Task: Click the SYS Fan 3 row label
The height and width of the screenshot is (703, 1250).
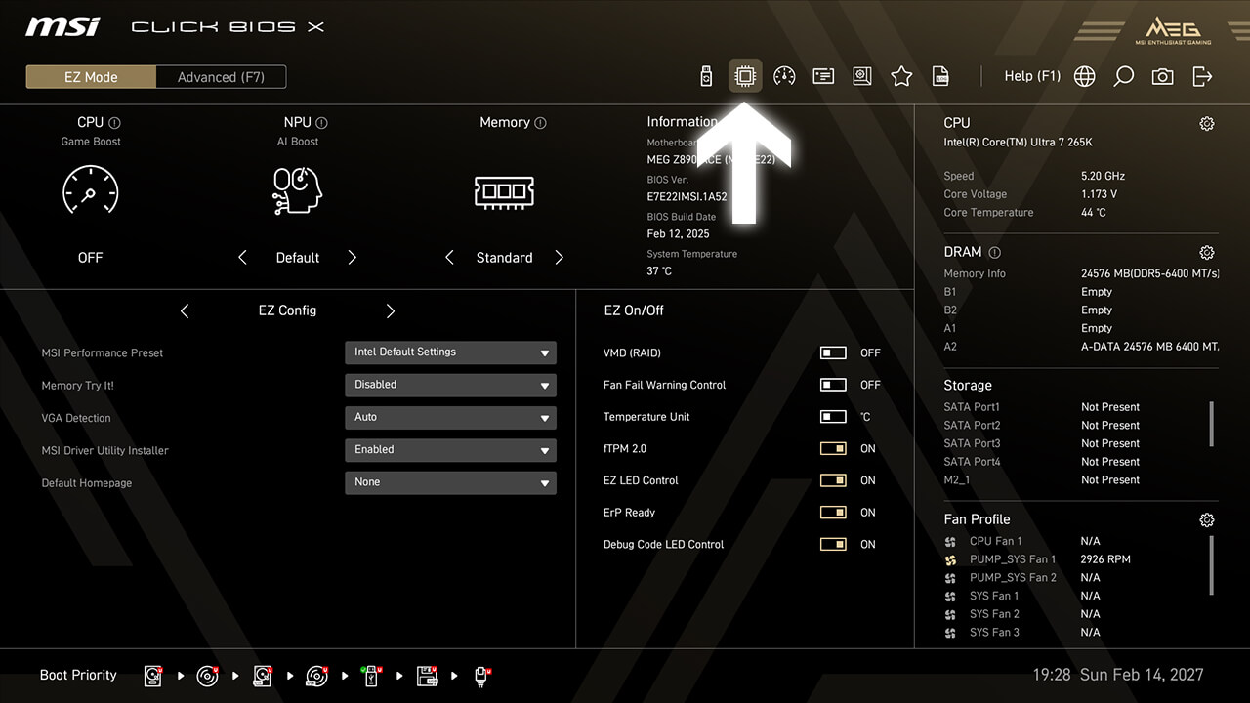Action: [994, 633]
